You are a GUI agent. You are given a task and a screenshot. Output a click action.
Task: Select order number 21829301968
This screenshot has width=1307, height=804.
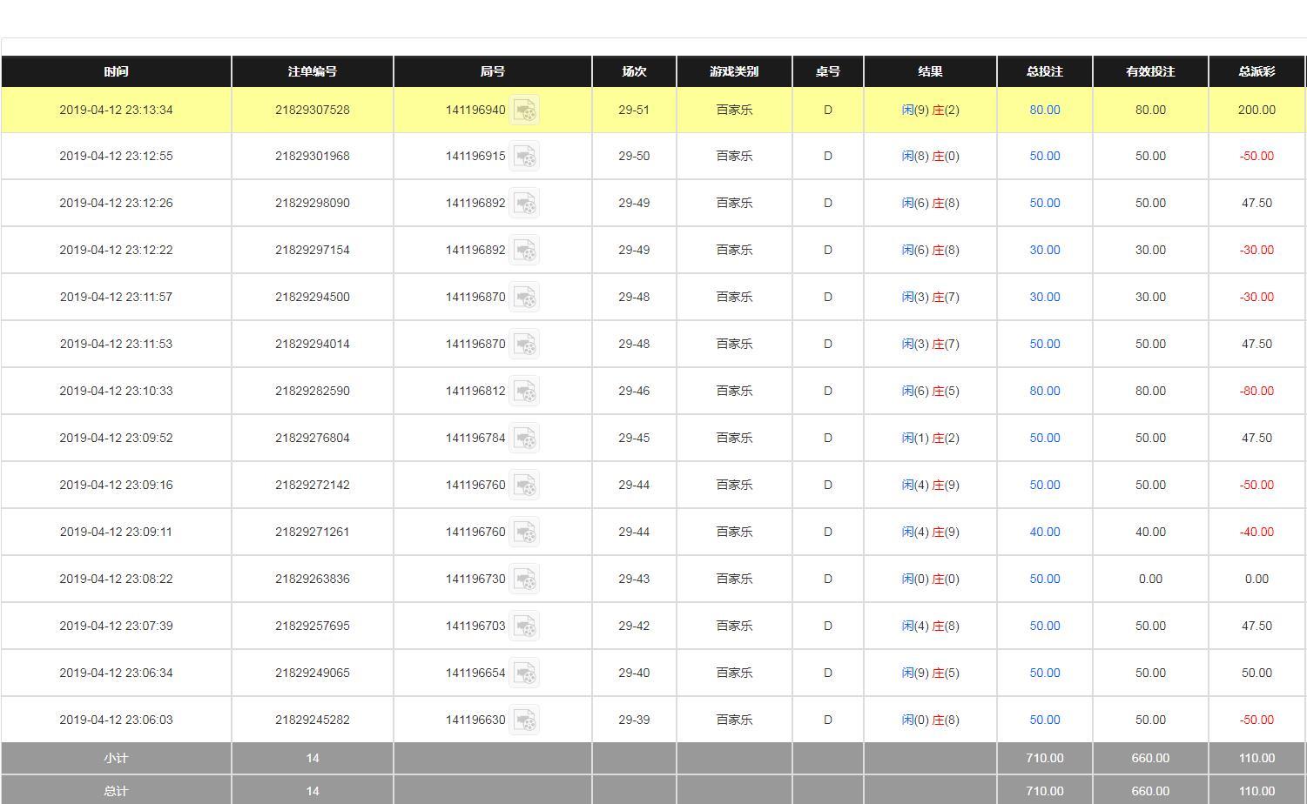click(312, 157)
